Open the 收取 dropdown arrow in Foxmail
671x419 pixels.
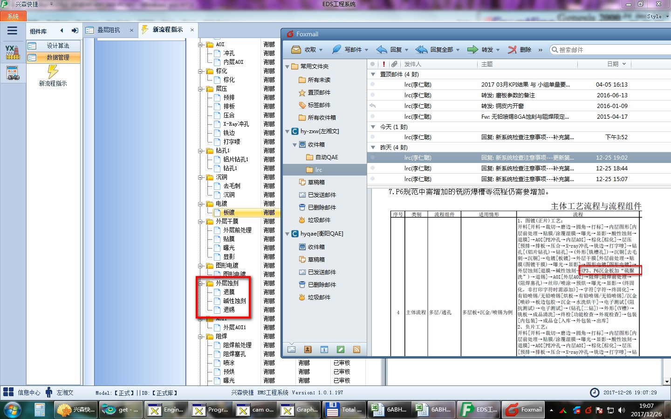[321, 50]
